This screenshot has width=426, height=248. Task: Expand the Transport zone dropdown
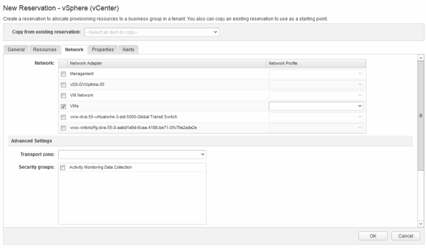click(x=132, y=155)
